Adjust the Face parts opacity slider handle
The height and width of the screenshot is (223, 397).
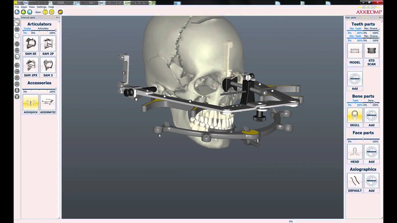point(363,139)
